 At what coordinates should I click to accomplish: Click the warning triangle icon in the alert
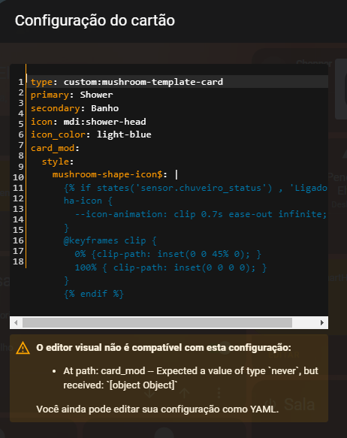23,348
